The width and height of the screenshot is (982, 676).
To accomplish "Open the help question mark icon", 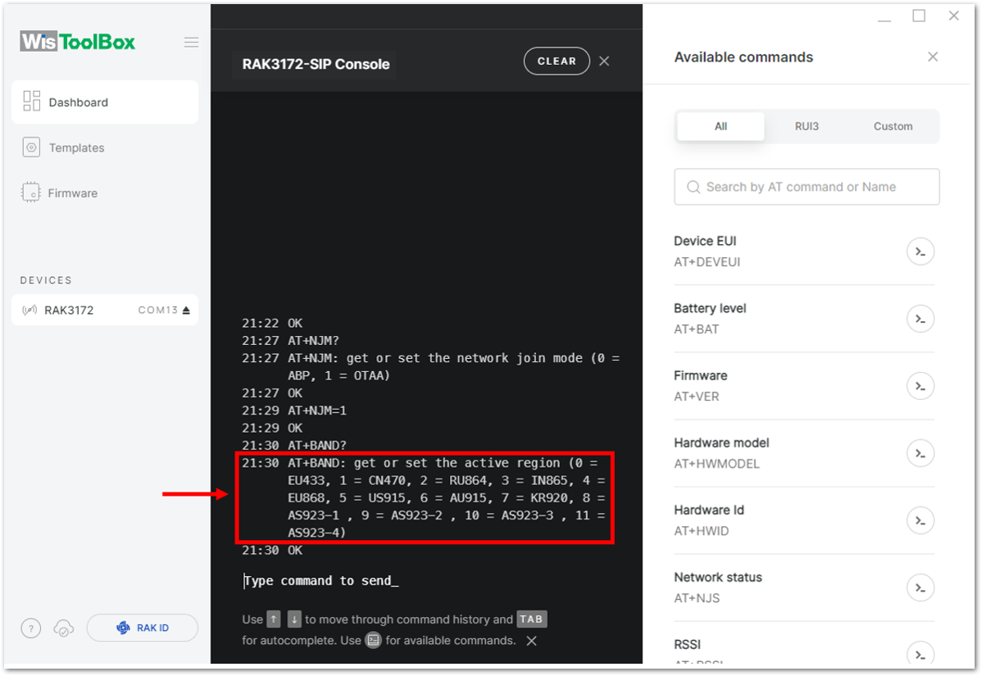I will [30, 628].
